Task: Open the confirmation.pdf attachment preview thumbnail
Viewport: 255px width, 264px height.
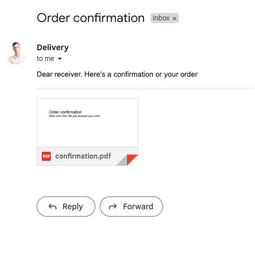Action: pyautogui.click(x=87, y=122)
